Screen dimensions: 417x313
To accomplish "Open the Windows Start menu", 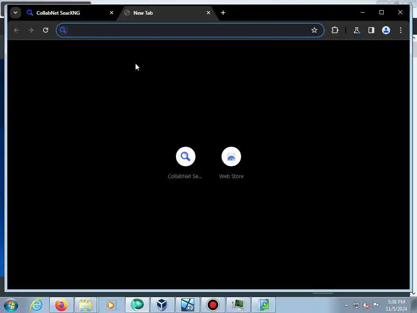I will click(x=11, y=305).
